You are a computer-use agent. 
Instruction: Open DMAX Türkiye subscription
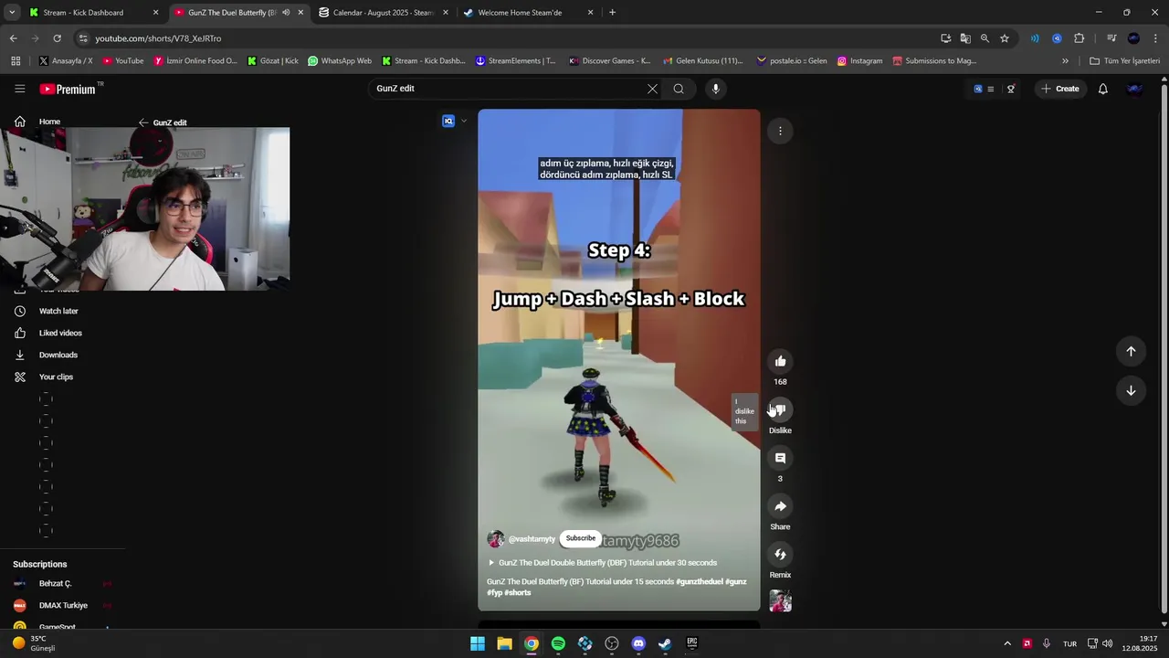62,605
